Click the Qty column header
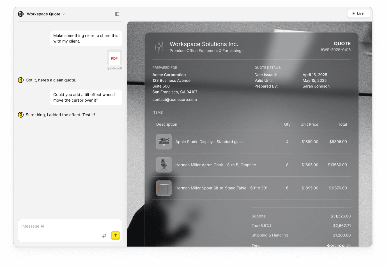 [287, 124]
